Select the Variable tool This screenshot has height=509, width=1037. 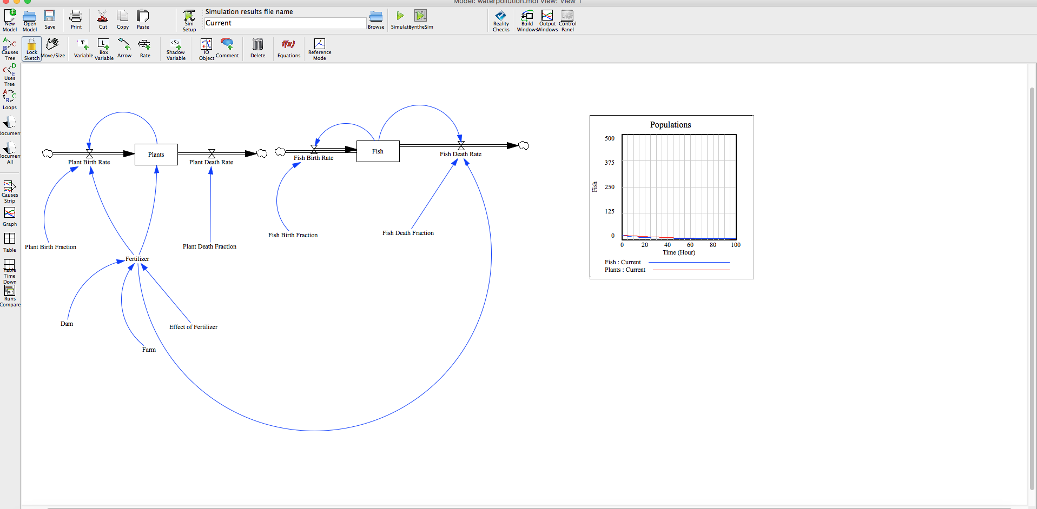coord(83,48)
